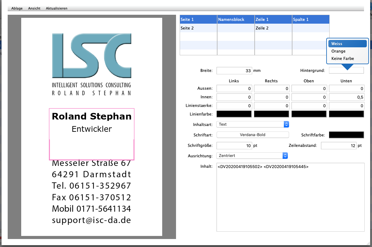This screenshot has width=372, height=247.
Task: Click the Hintergrund color field
Action: [x=346, y=71]
